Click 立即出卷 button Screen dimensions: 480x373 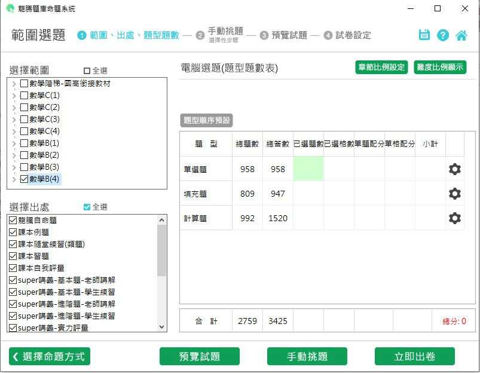[x=415, y=356]
